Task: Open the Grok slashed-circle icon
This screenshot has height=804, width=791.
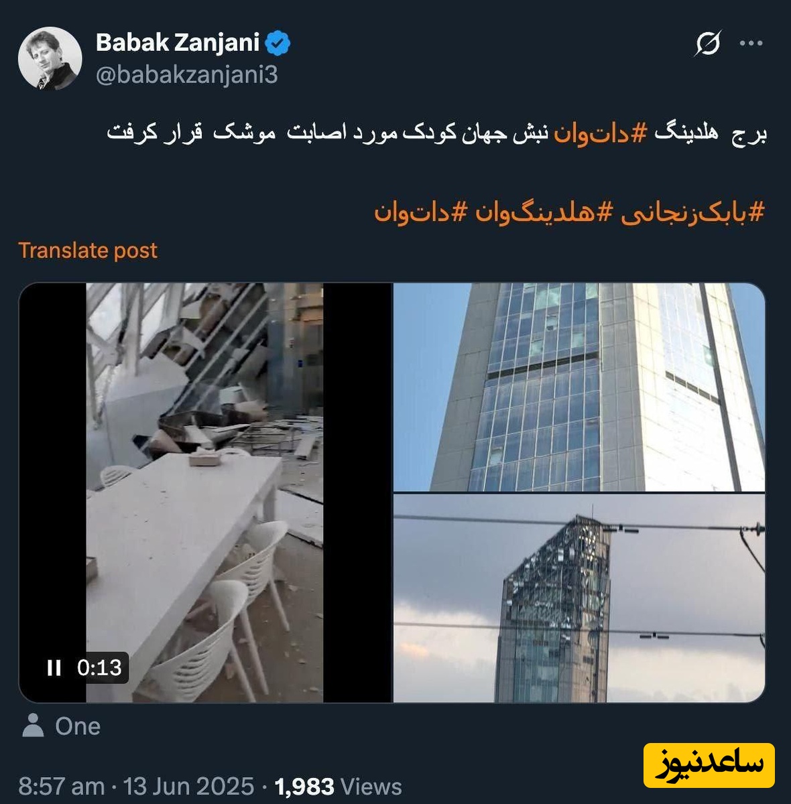Action: [x=708, y=44]
